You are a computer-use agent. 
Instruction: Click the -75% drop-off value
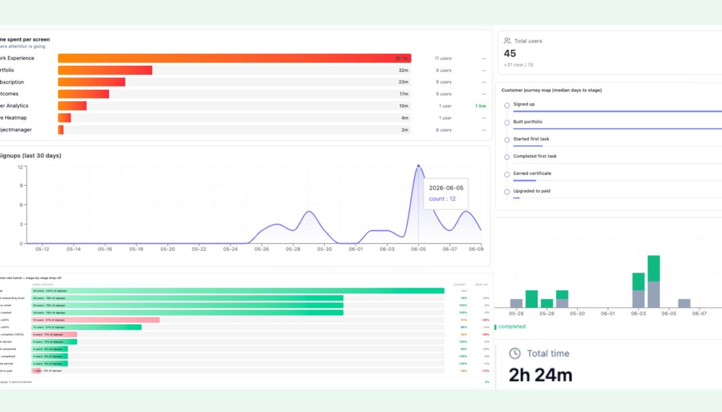pos(485,371)
